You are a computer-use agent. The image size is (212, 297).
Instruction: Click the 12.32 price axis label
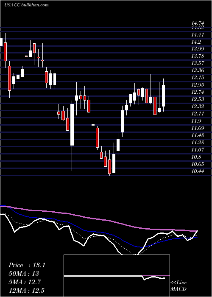click(198, 106)
